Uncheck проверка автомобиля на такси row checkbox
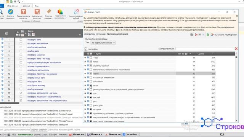 21,93
